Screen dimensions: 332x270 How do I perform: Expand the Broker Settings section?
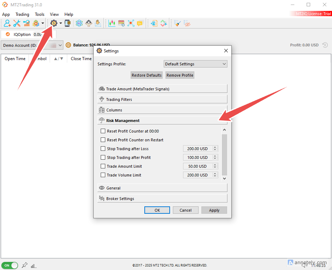pos(162,199)
